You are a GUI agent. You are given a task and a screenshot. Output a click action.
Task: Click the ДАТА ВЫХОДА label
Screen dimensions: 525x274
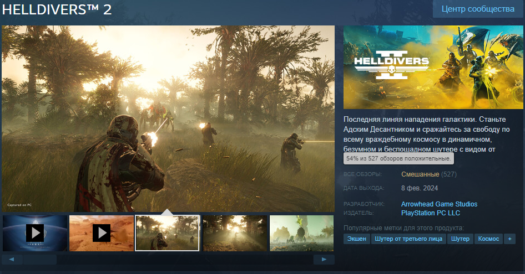(x=364, y=188)
